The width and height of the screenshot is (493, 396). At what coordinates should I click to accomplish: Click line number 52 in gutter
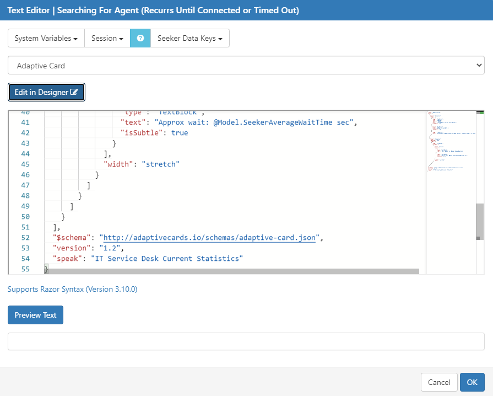click(25, 238)
